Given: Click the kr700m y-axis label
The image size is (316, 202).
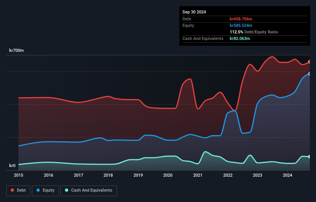Looking at the screenshot, I should 16,50.
